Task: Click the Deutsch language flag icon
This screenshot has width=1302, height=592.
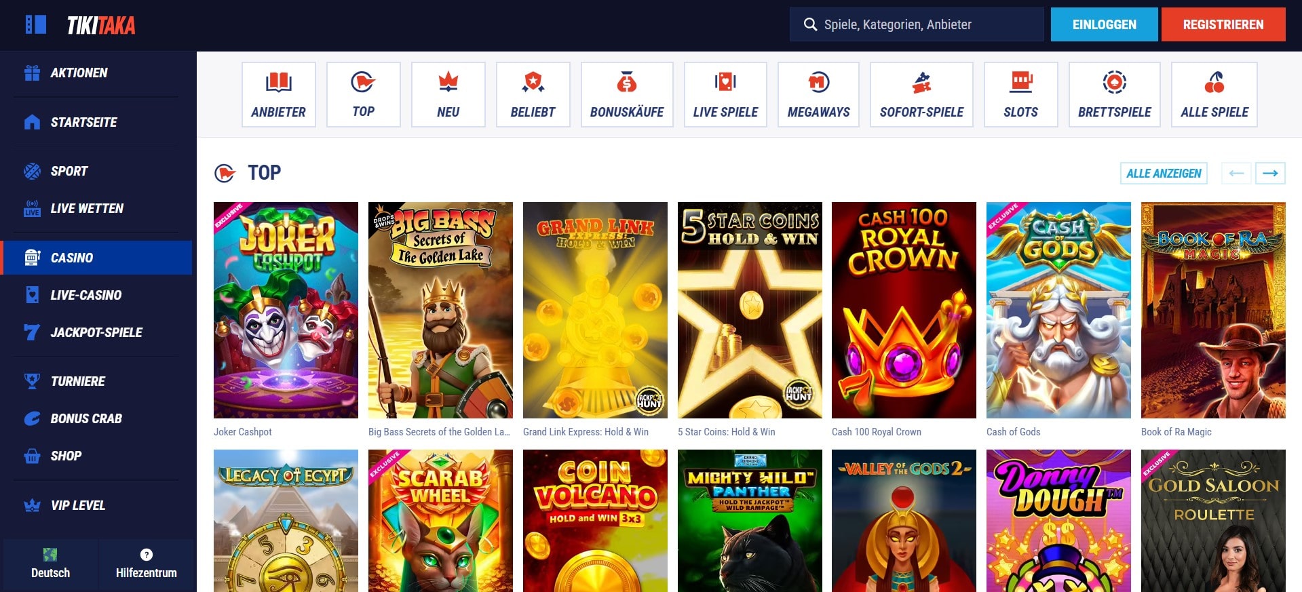Action: [50, 554]
